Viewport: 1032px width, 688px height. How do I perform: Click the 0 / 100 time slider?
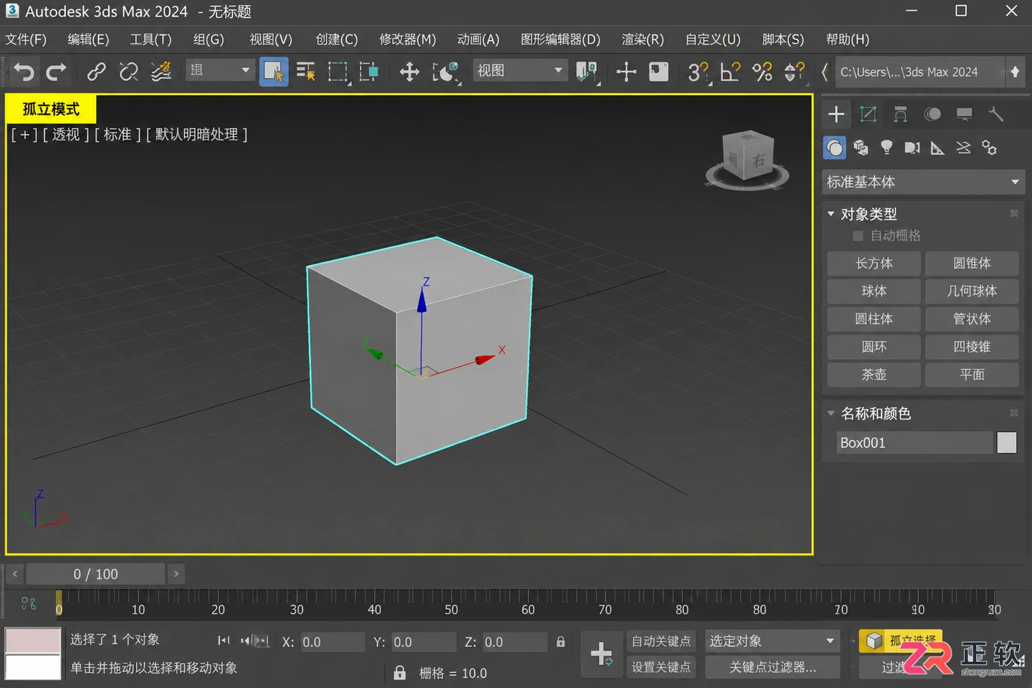coord(95,574)
